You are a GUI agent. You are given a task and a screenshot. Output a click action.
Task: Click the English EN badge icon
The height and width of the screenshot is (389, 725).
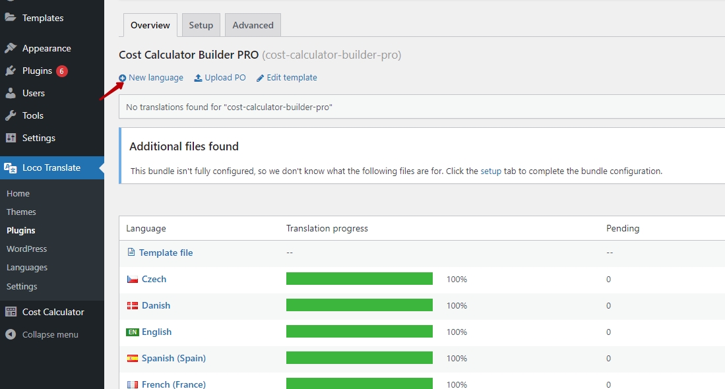[132, 332]
